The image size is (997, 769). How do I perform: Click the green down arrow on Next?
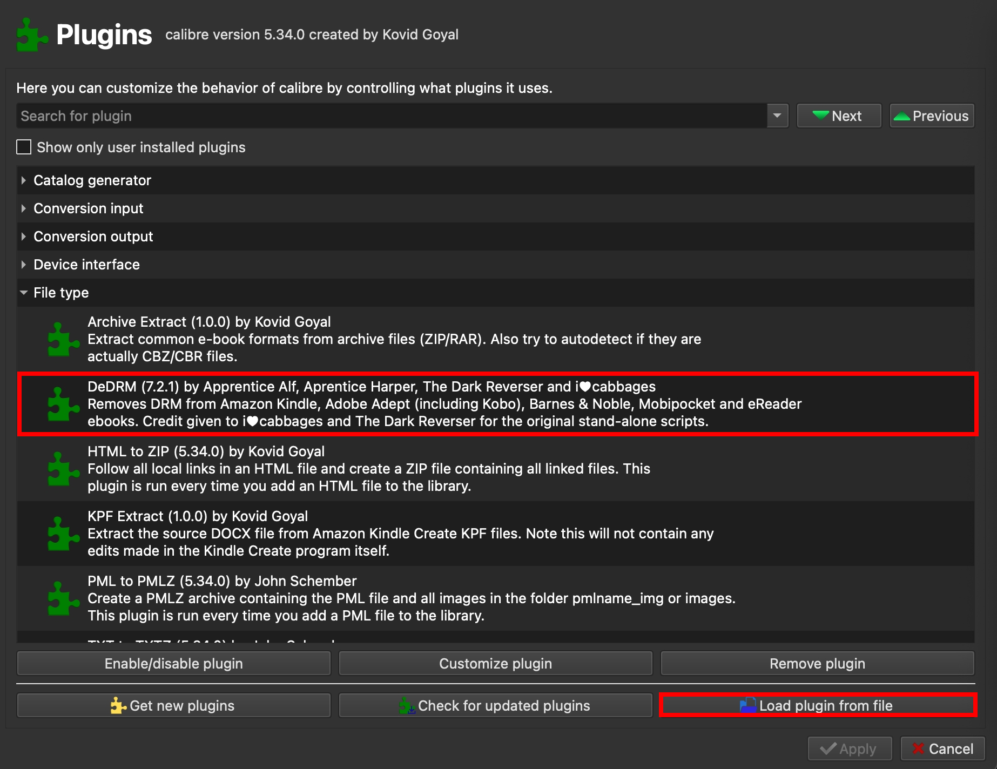[x=820, y=116]
